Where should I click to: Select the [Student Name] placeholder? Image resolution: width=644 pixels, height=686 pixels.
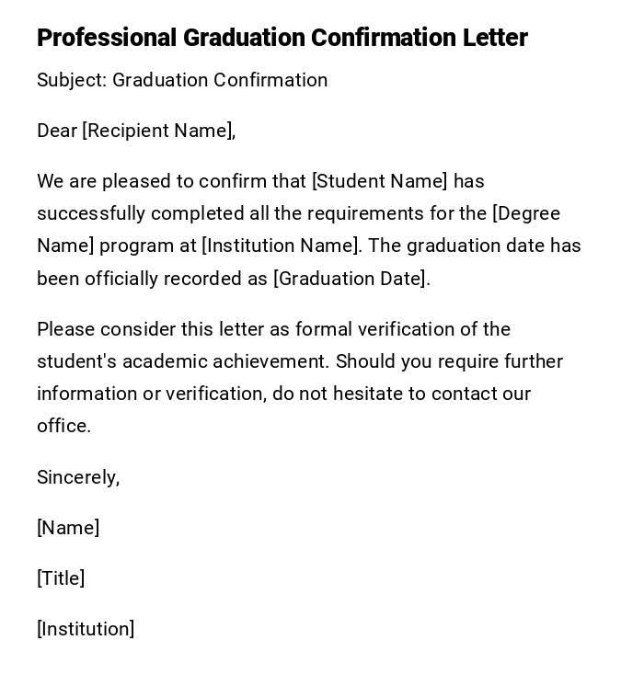380,181
